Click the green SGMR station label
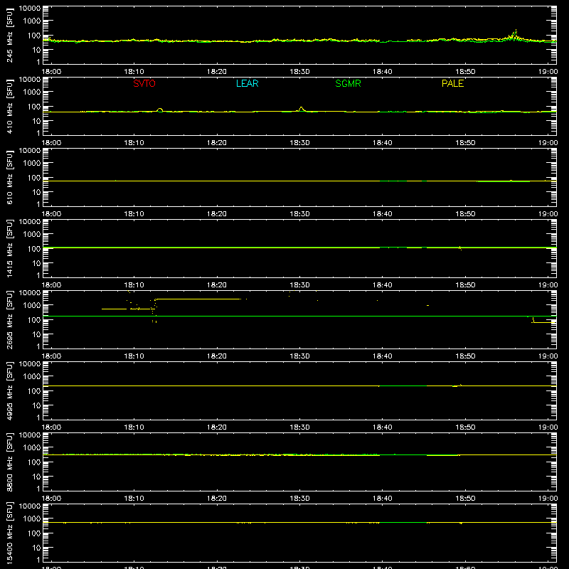The image size is (569, 569). 348,83
